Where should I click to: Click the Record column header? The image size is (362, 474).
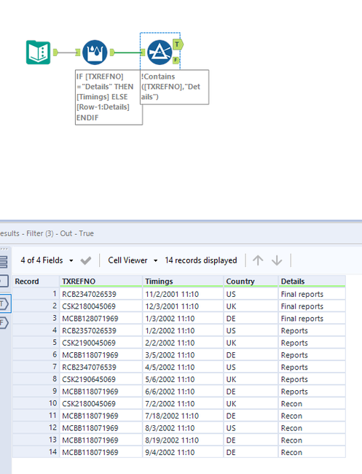[x=36, y=281]
